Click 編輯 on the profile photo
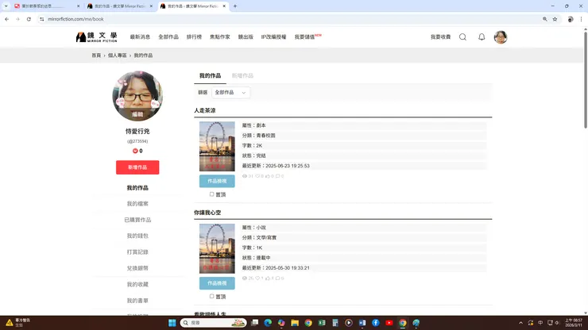Screen dimensions: 588x330 click(x=137, y=114)
